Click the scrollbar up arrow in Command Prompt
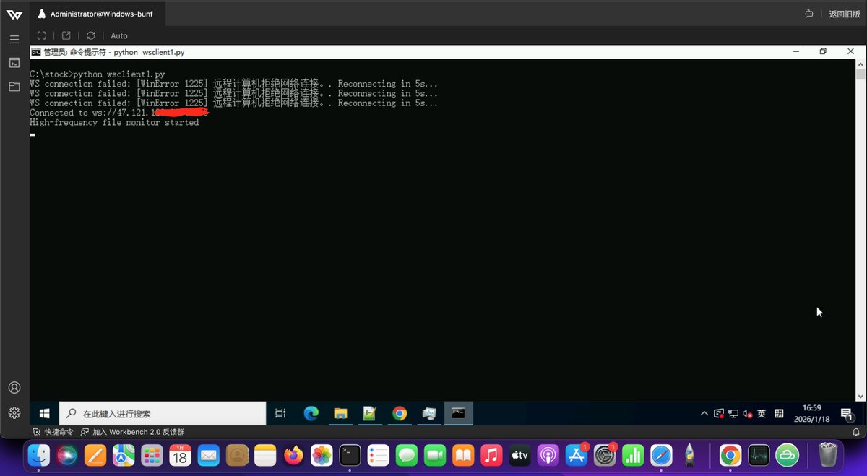This screenshot has height=476, width=867. coord(860,64)
